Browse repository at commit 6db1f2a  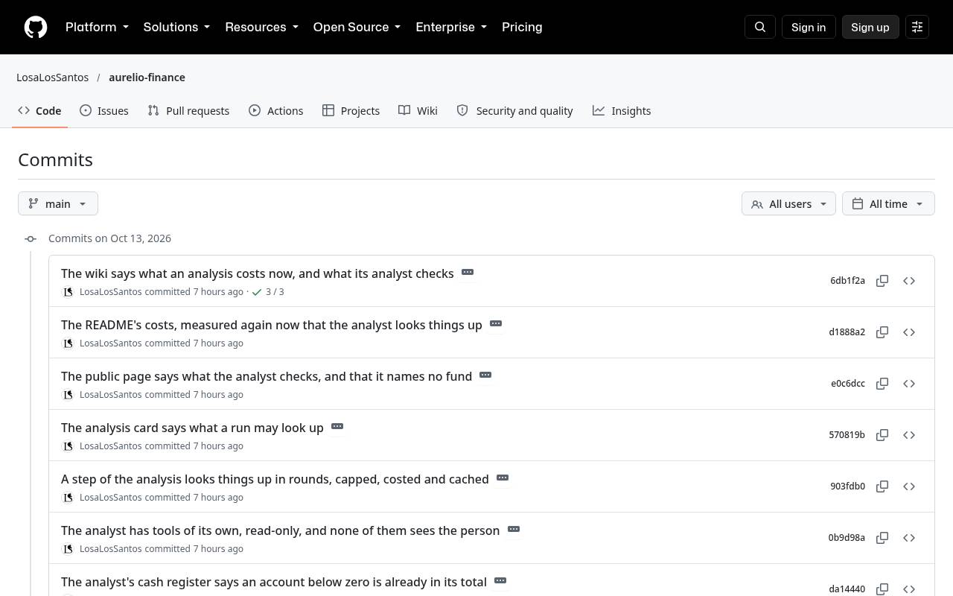coord(909,281)
